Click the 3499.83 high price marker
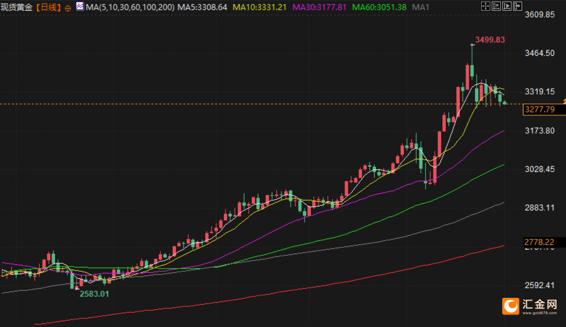The image size is (566, 327). tap(490, 40)
